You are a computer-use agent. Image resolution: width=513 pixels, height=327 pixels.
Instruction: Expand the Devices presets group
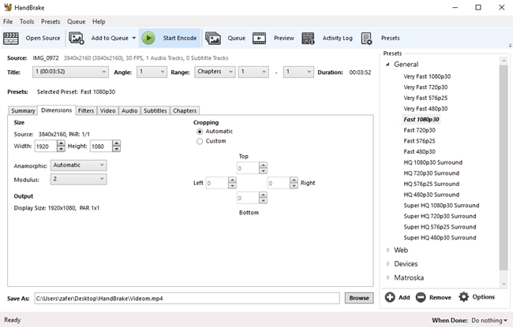[388, 264]
